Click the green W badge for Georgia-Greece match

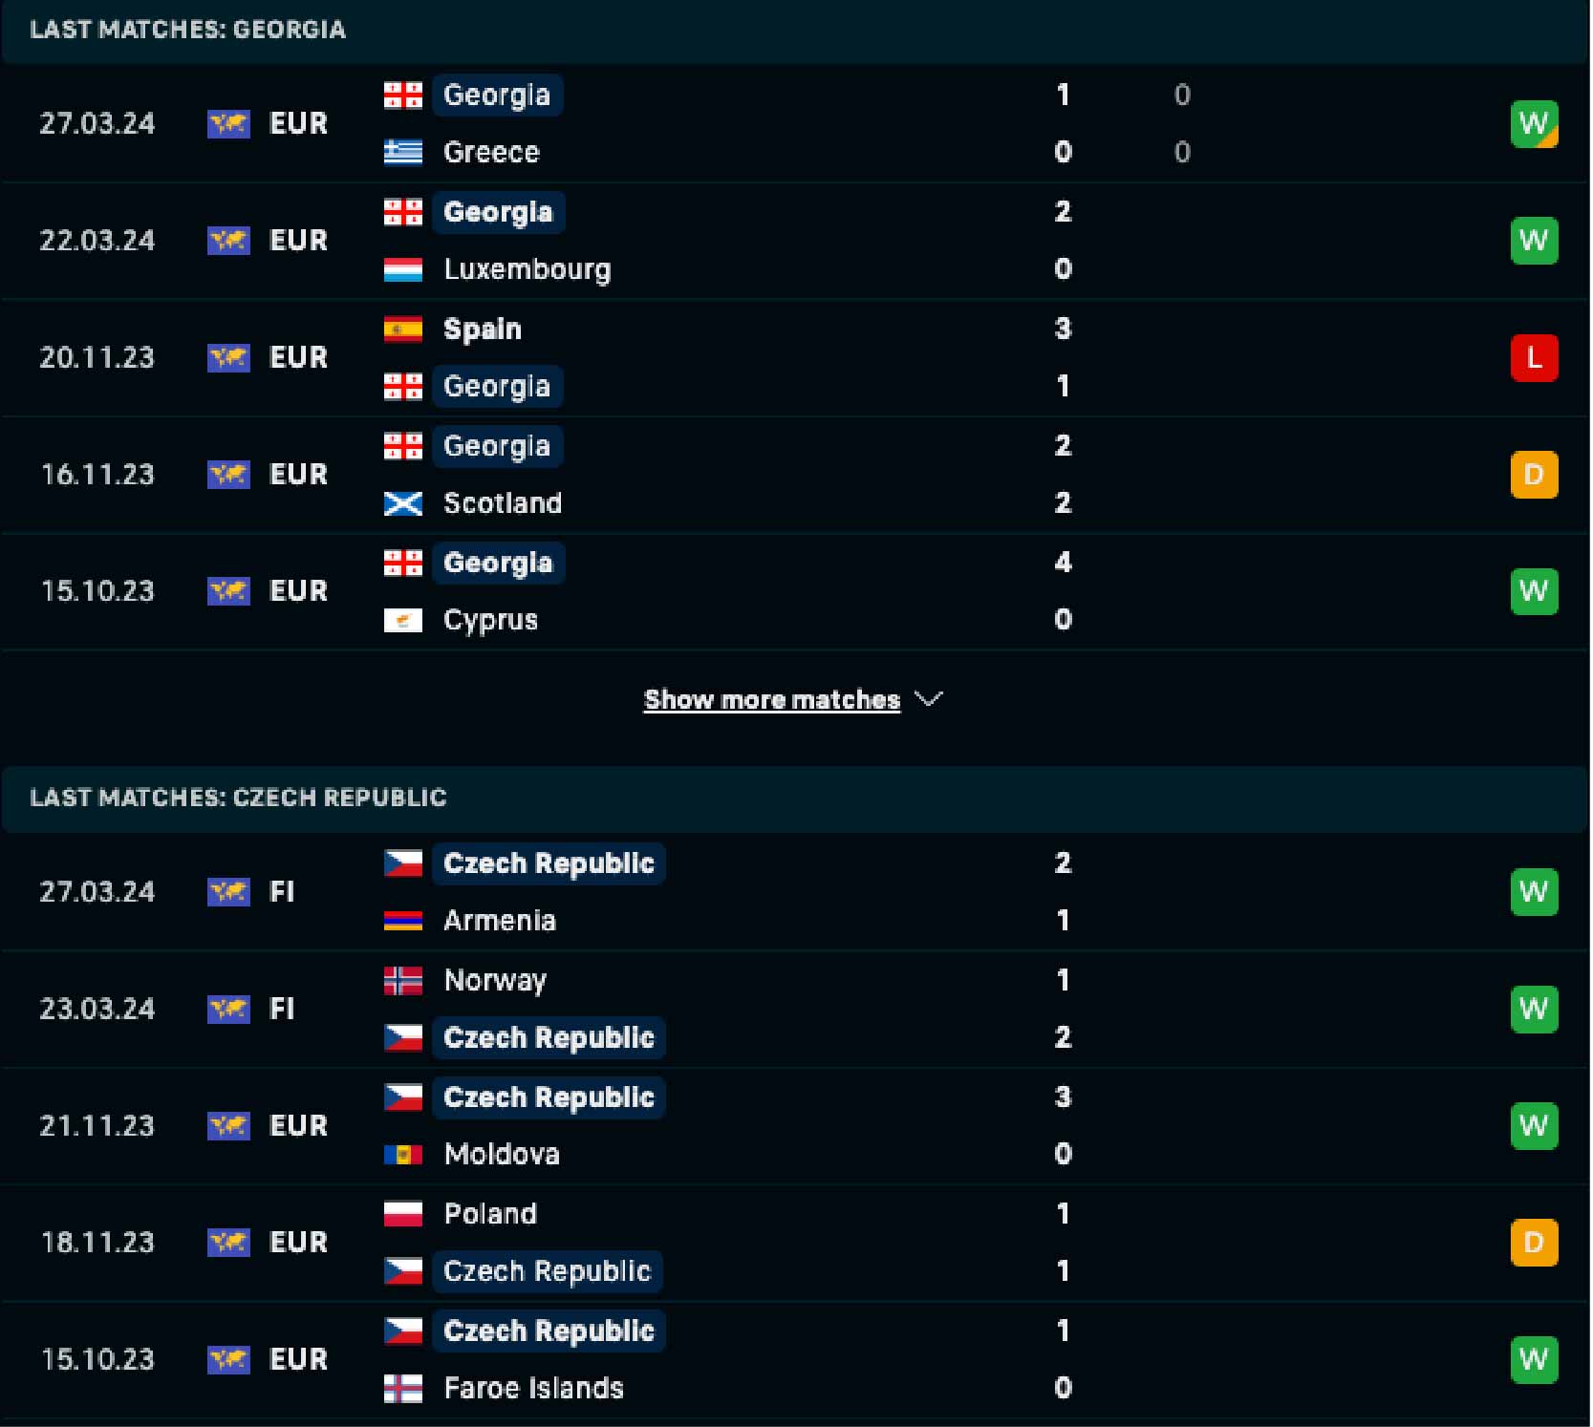pyautogui.click(x=1533, y=124)
